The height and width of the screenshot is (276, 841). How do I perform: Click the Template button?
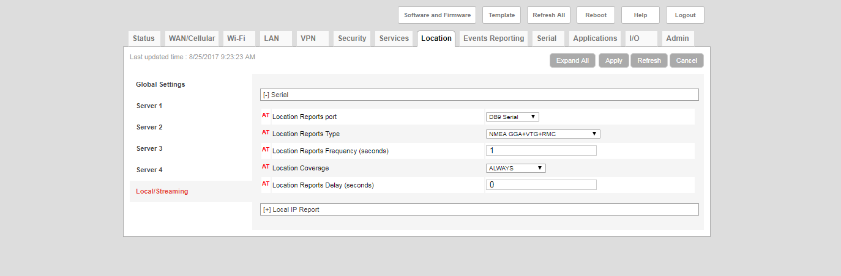[501, 15]
